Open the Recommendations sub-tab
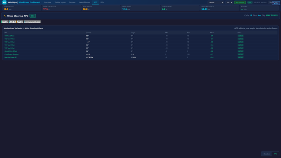The image size is (281, 158). click(33, 22)
